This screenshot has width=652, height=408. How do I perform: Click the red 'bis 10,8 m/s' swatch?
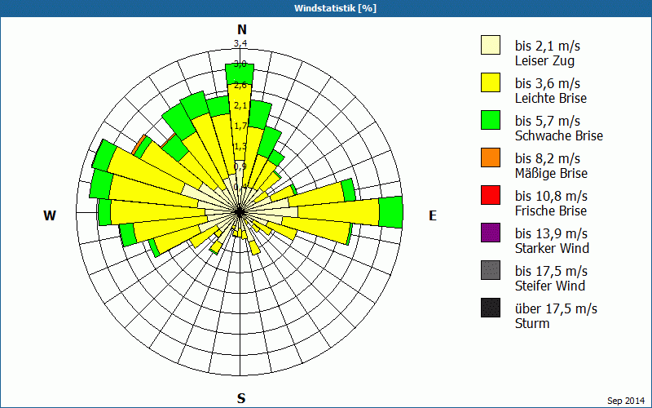pyautogui.click(x=491, y=195)
